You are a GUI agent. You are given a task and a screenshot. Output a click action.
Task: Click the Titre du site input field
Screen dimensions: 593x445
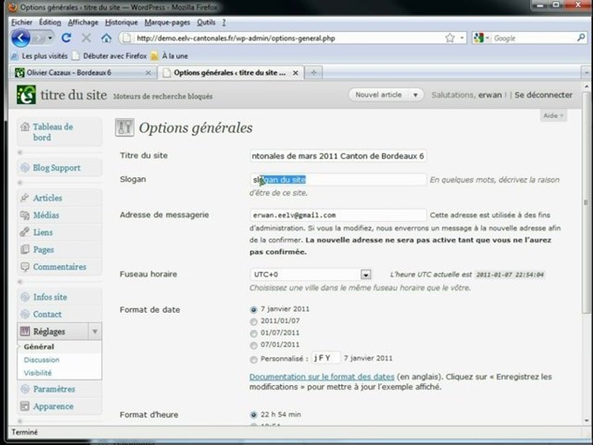click(x=338, y=156)
